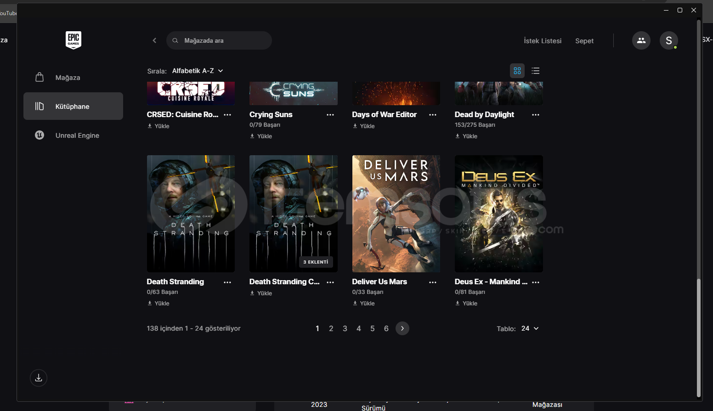Open İstek Listesi link
Image resolution: width=713 pixels, height=411 pixels.
click(543, 41)
